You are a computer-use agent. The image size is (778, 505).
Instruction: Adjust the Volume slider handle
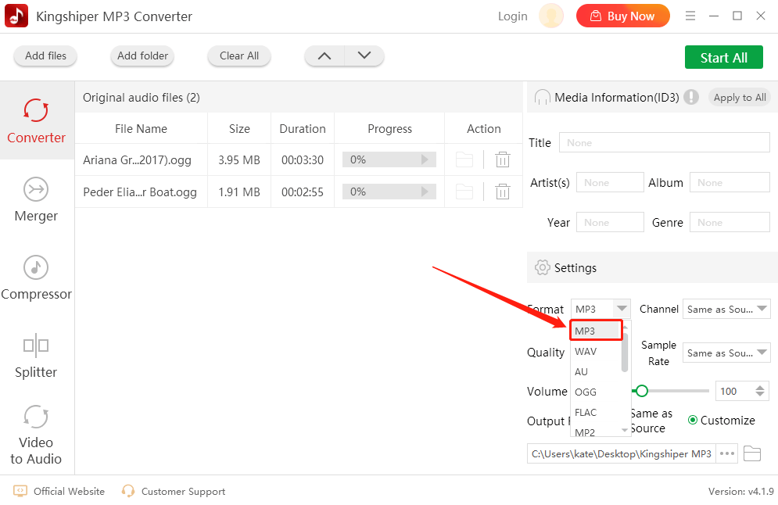click(641, 391)
